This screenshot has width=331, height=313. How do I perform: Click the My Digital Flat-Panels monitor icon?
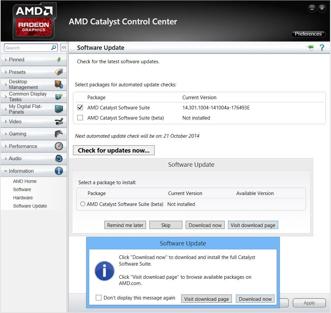pyautogui.click(x=59, y=109)
